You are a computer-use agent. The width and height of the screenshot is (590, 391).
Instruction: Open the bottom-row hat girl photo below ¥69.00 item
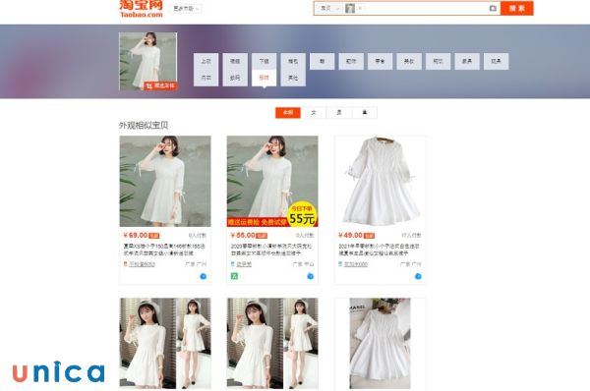pos(165,343)
